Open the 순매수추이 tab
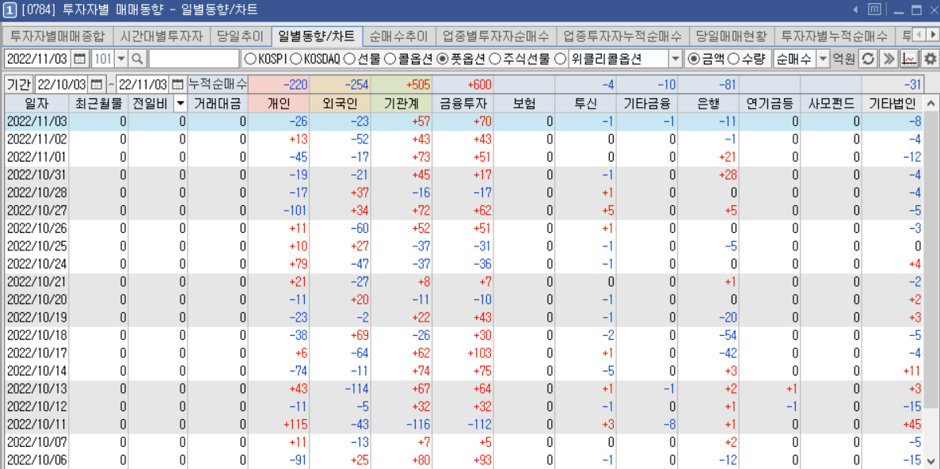The height and width of the screenshot is (469, 940). [399, 36]
